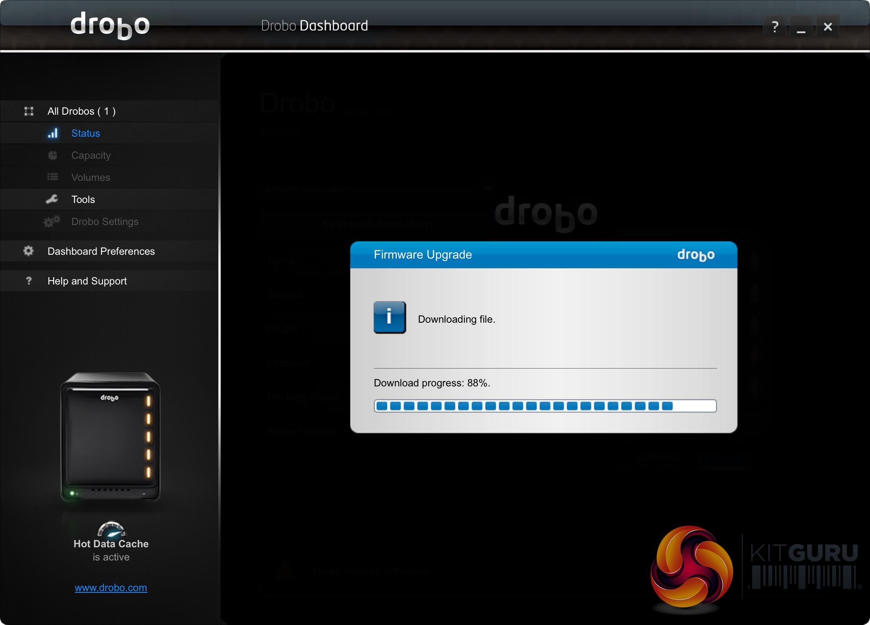
Task: Click the All Drobos grid icon
Action: click(29, 111)
